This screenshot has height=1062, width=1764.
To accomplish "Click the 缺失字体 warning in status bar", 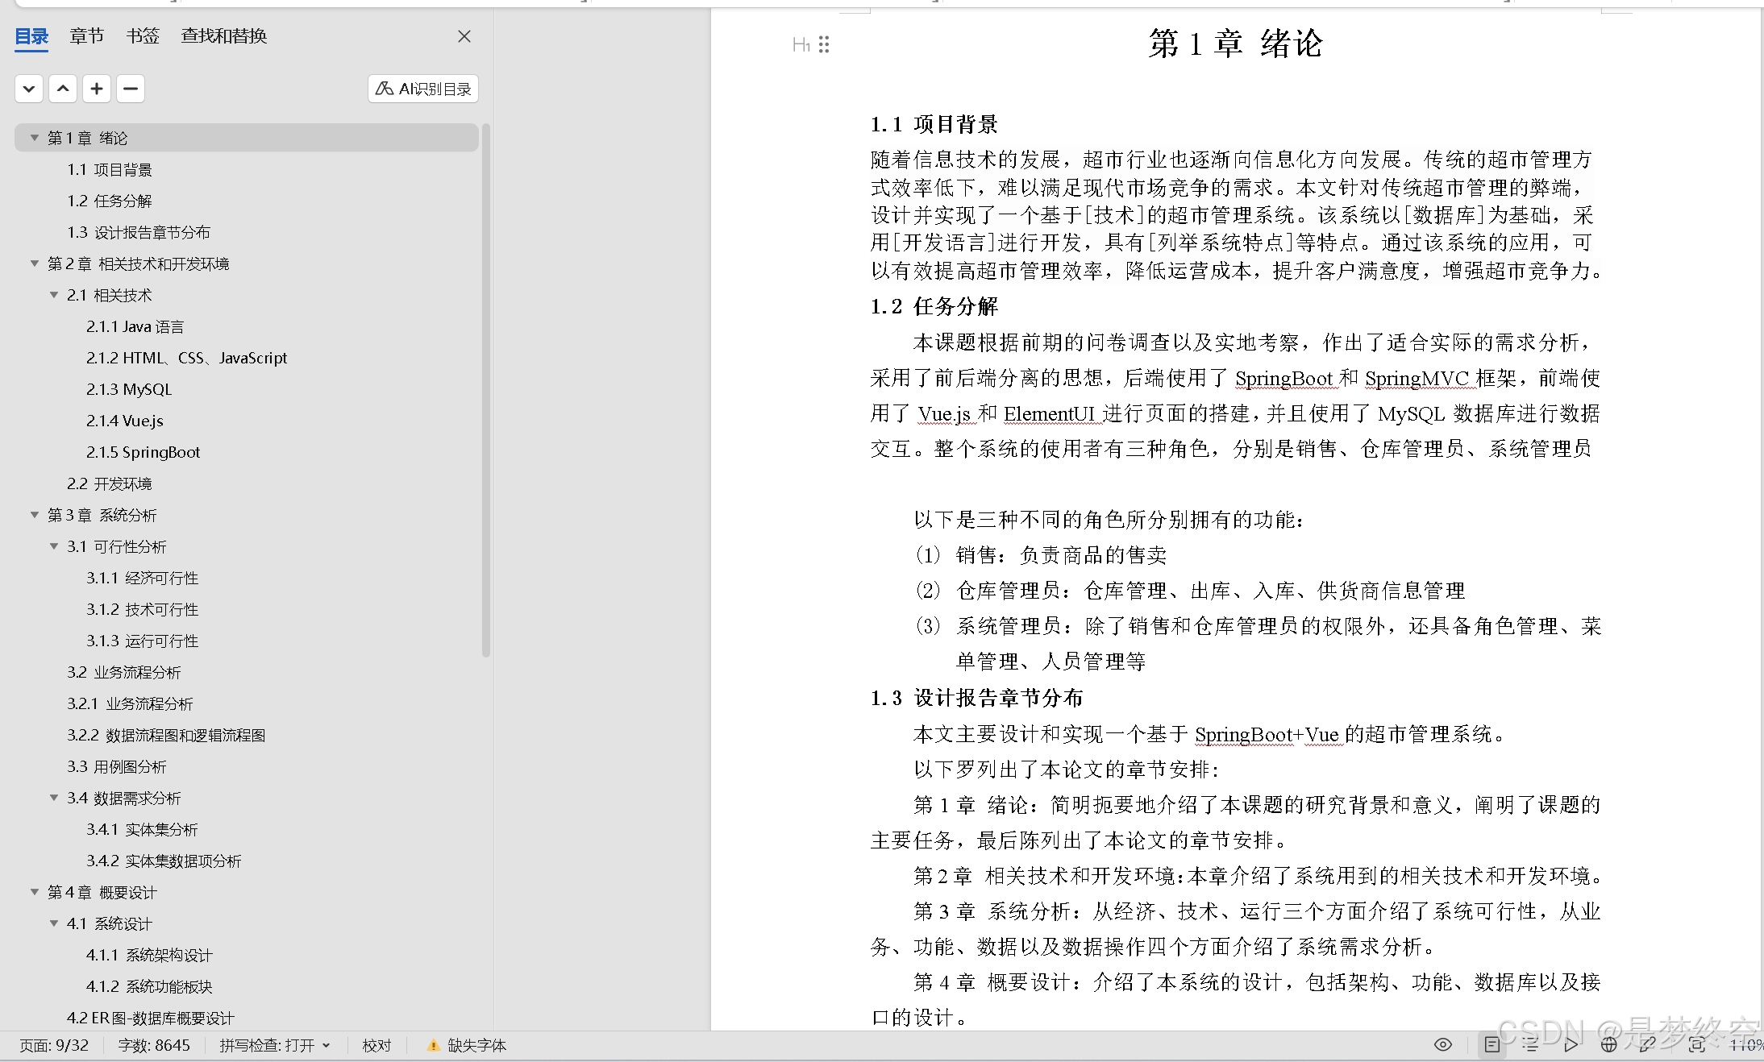I will click(467, 1045).
